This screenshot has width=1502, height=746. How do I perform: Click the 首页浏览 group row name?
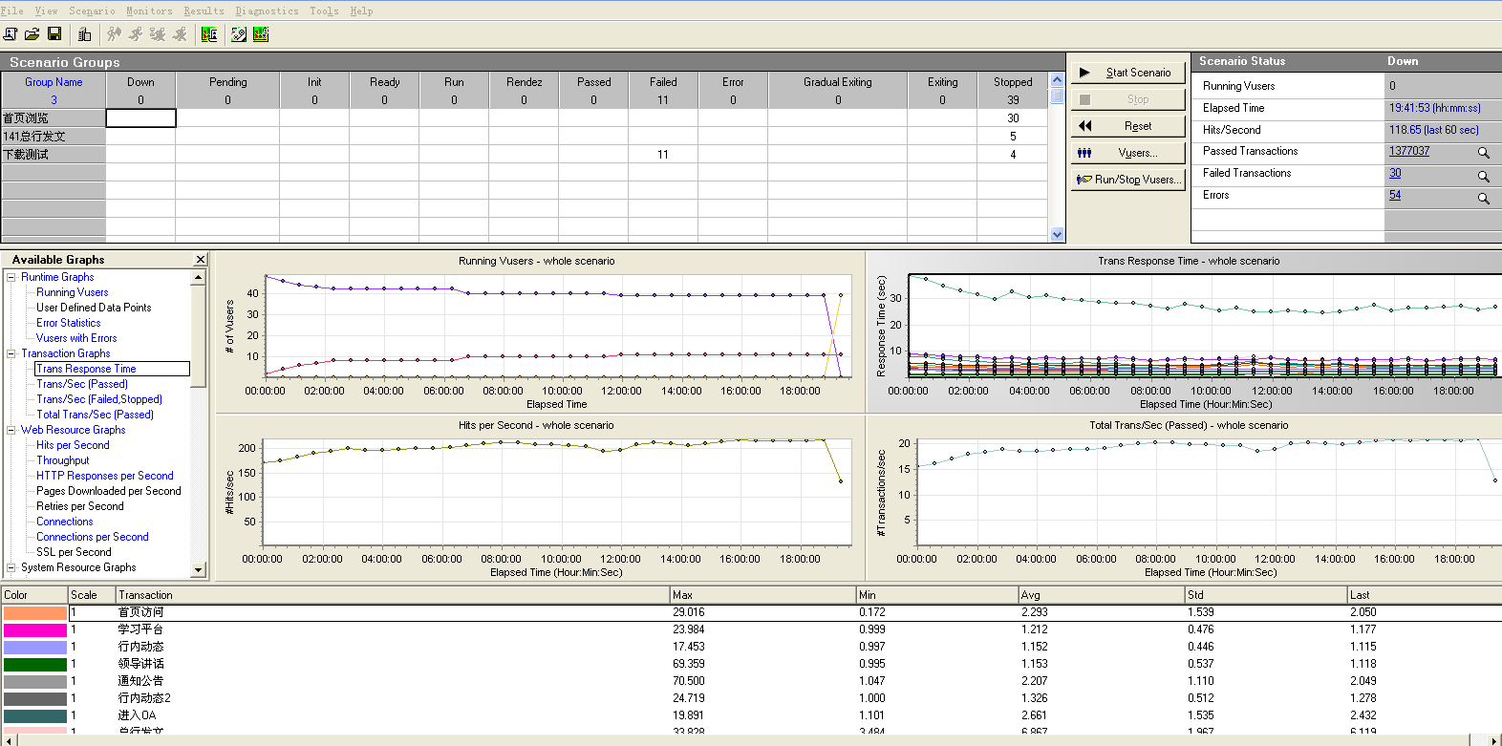pyautogui.click(x=53, y=118)
